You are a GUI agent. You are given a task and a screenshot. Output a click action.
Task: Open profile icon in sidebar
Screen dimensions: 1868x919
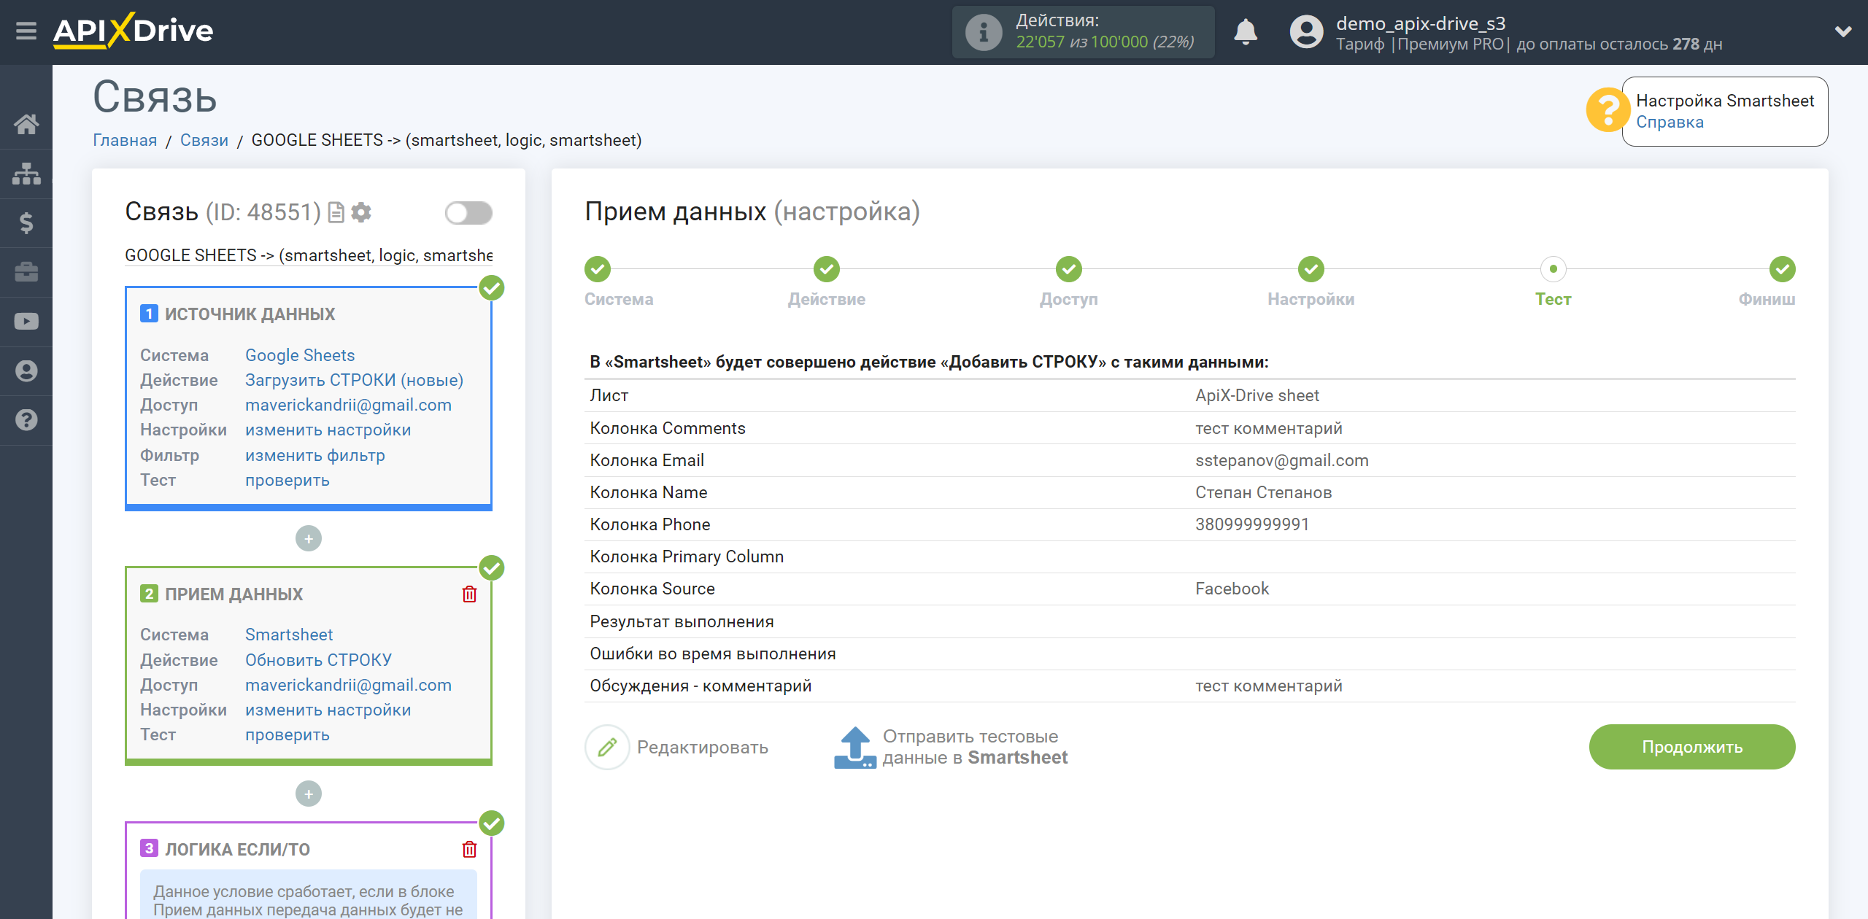26,371
